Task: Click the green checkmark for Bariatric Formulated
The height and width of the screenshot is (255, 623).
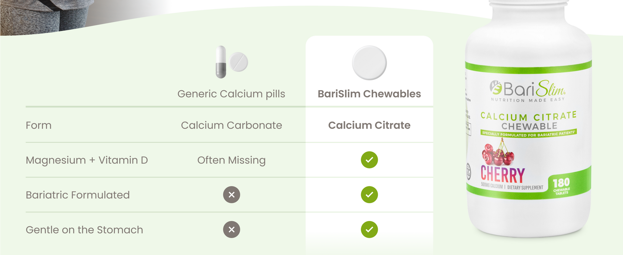Action: point(369,195)
